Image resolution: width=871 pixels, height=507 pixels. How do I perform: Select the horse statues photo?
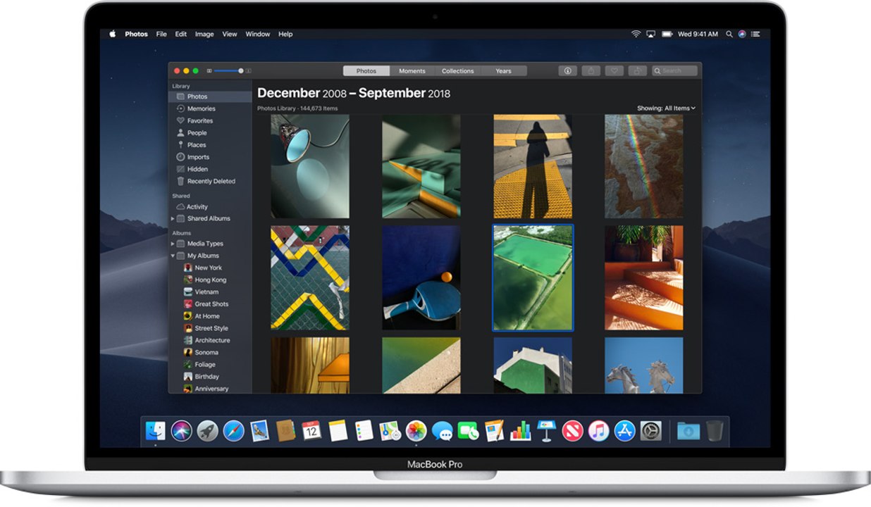(x=643, y=365)
